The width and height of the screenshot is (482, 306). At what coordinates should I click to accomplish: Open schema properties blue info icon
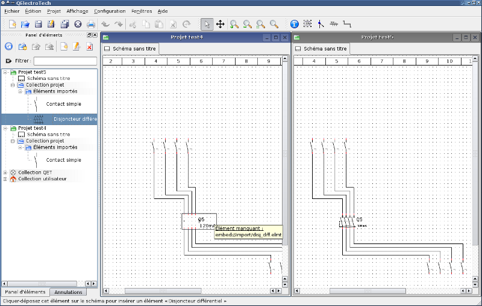(x=294, y=24)
